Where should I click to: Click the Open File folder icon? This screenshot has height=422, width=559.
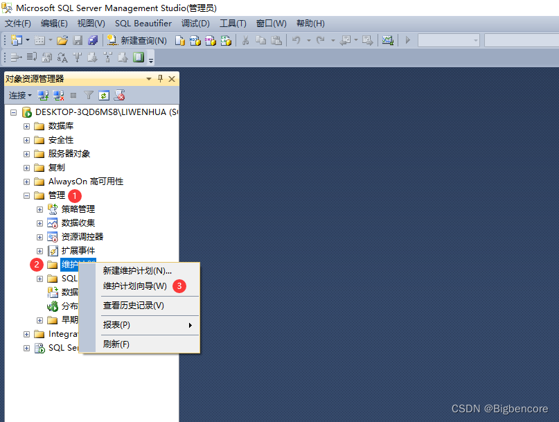click(x=62, y=40)
